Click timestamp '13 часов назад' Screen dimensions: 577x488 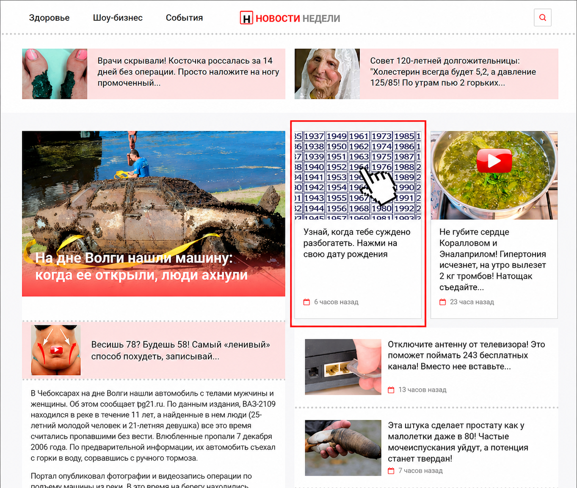click(422, 390)
